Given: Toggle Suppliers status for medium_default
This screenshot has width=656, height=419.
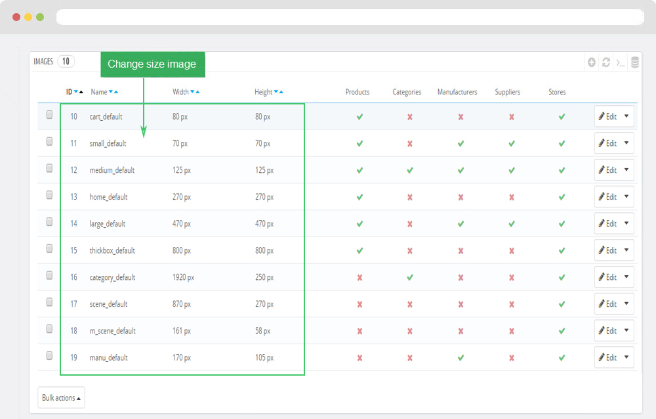Looking at the screenshot, I should 512,171.
